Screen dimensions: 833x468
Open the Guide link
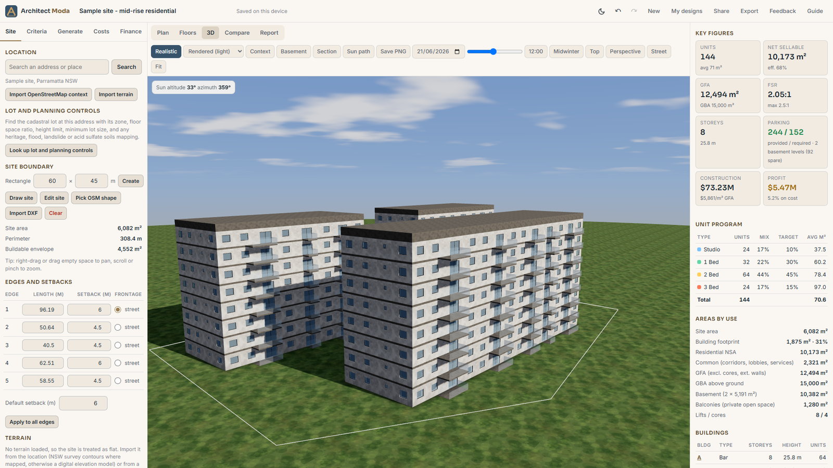815,11
